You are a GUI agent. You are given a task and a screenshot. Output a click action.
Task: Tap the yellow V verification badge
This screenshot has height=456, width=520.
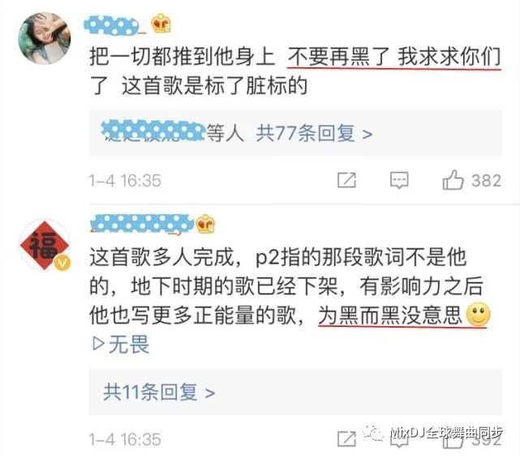62,264
